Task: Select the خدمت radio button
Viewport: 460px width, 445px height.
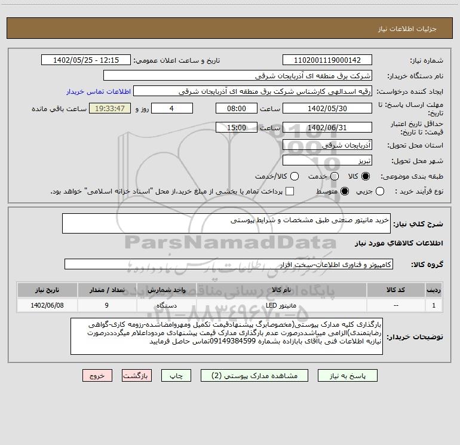Action: 335,176
